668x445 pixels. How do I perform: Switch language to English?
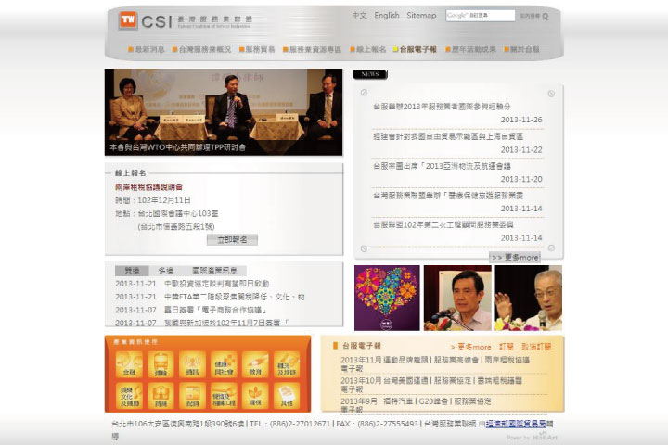tap(387, 16)
